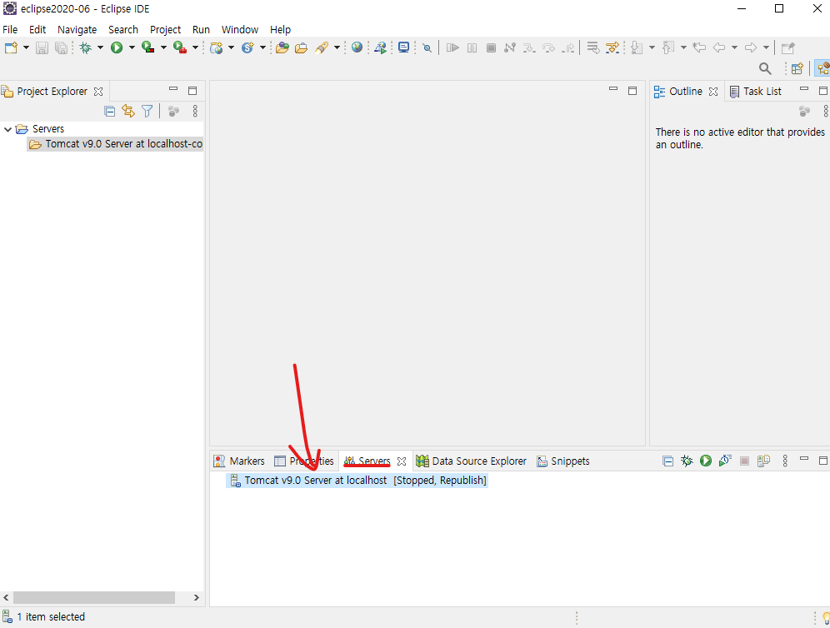Image resolution: width=830 pixels, height=628 pixels.
Task: Click the New Servlet icon
Action: tap(247, 47)
